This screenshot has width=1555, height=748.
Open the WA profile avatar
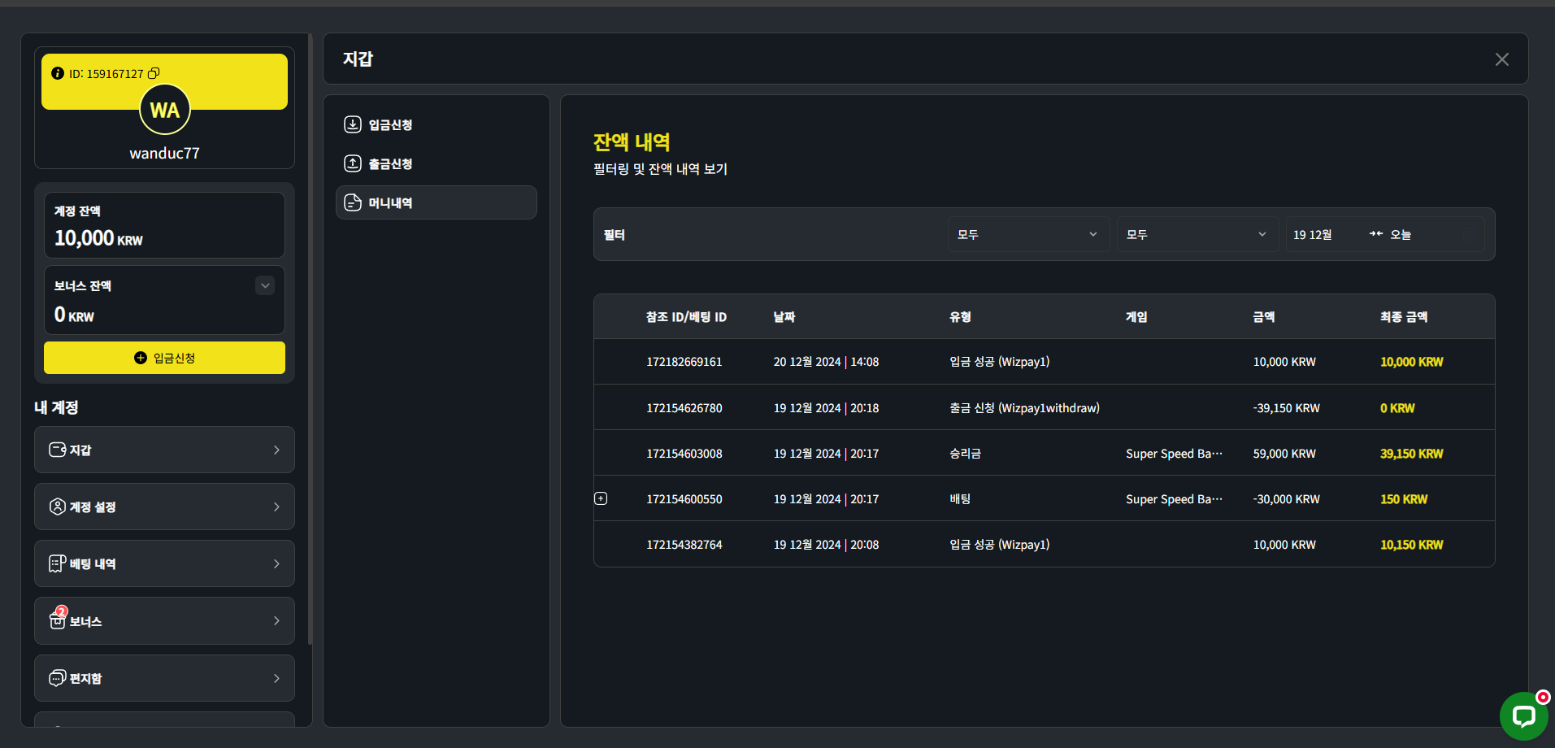coord(165,110)
